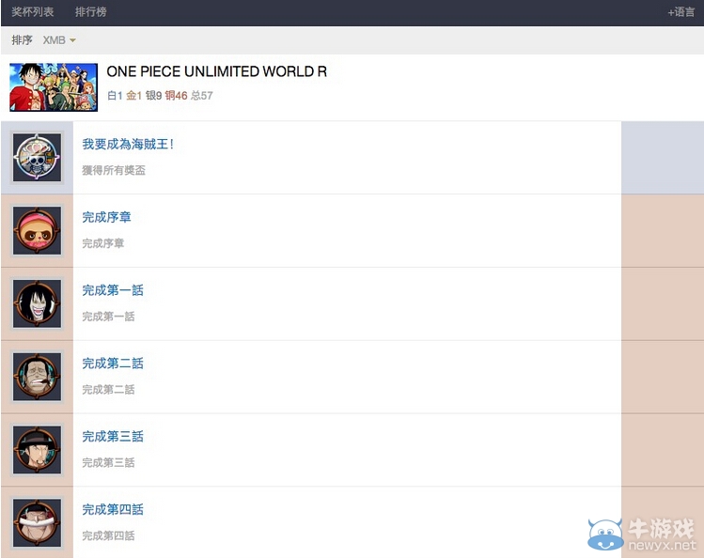This screenshot has height=558, width=704.
Task: Click the +语言 link
Action: 681,12
